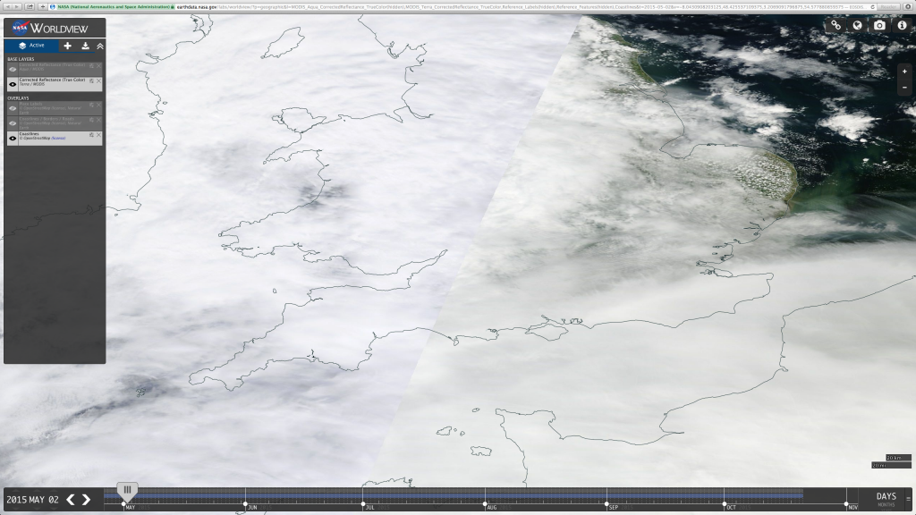Open the globe projection switcher
The width and height of the screenshot is (916, 515).
click(x=858, y=25)
